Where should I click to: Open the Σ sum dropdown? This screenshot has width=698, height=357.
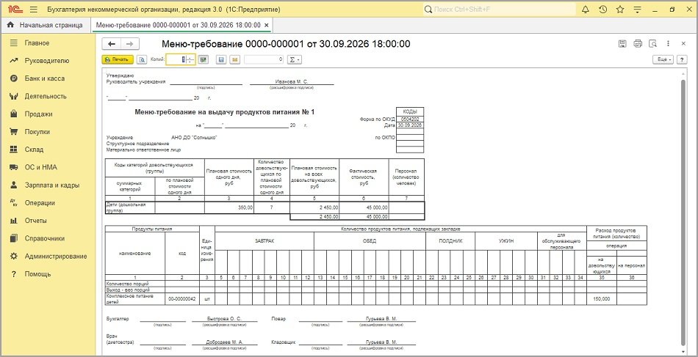294,59
